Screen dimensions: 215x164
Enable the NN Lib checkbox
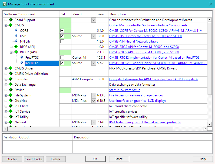(x=62, y=41)
